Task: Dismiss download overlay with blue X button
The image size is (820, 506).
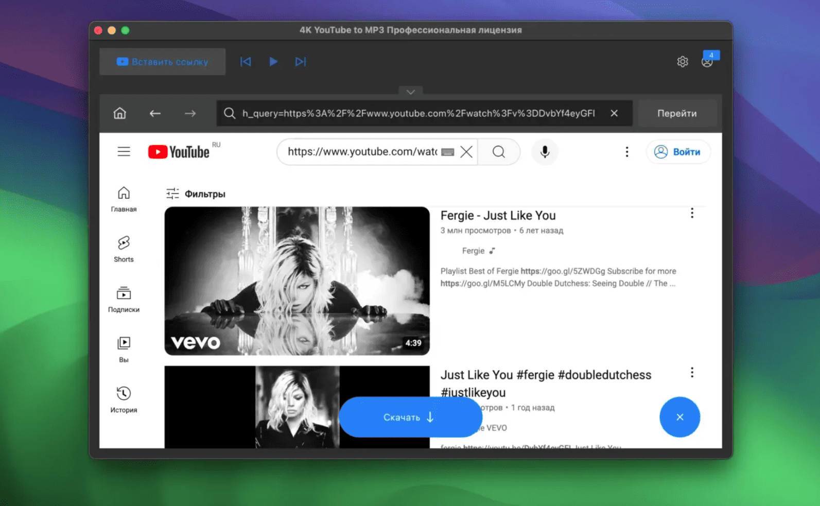Action: pyautogui.click(x=680, y=417)
